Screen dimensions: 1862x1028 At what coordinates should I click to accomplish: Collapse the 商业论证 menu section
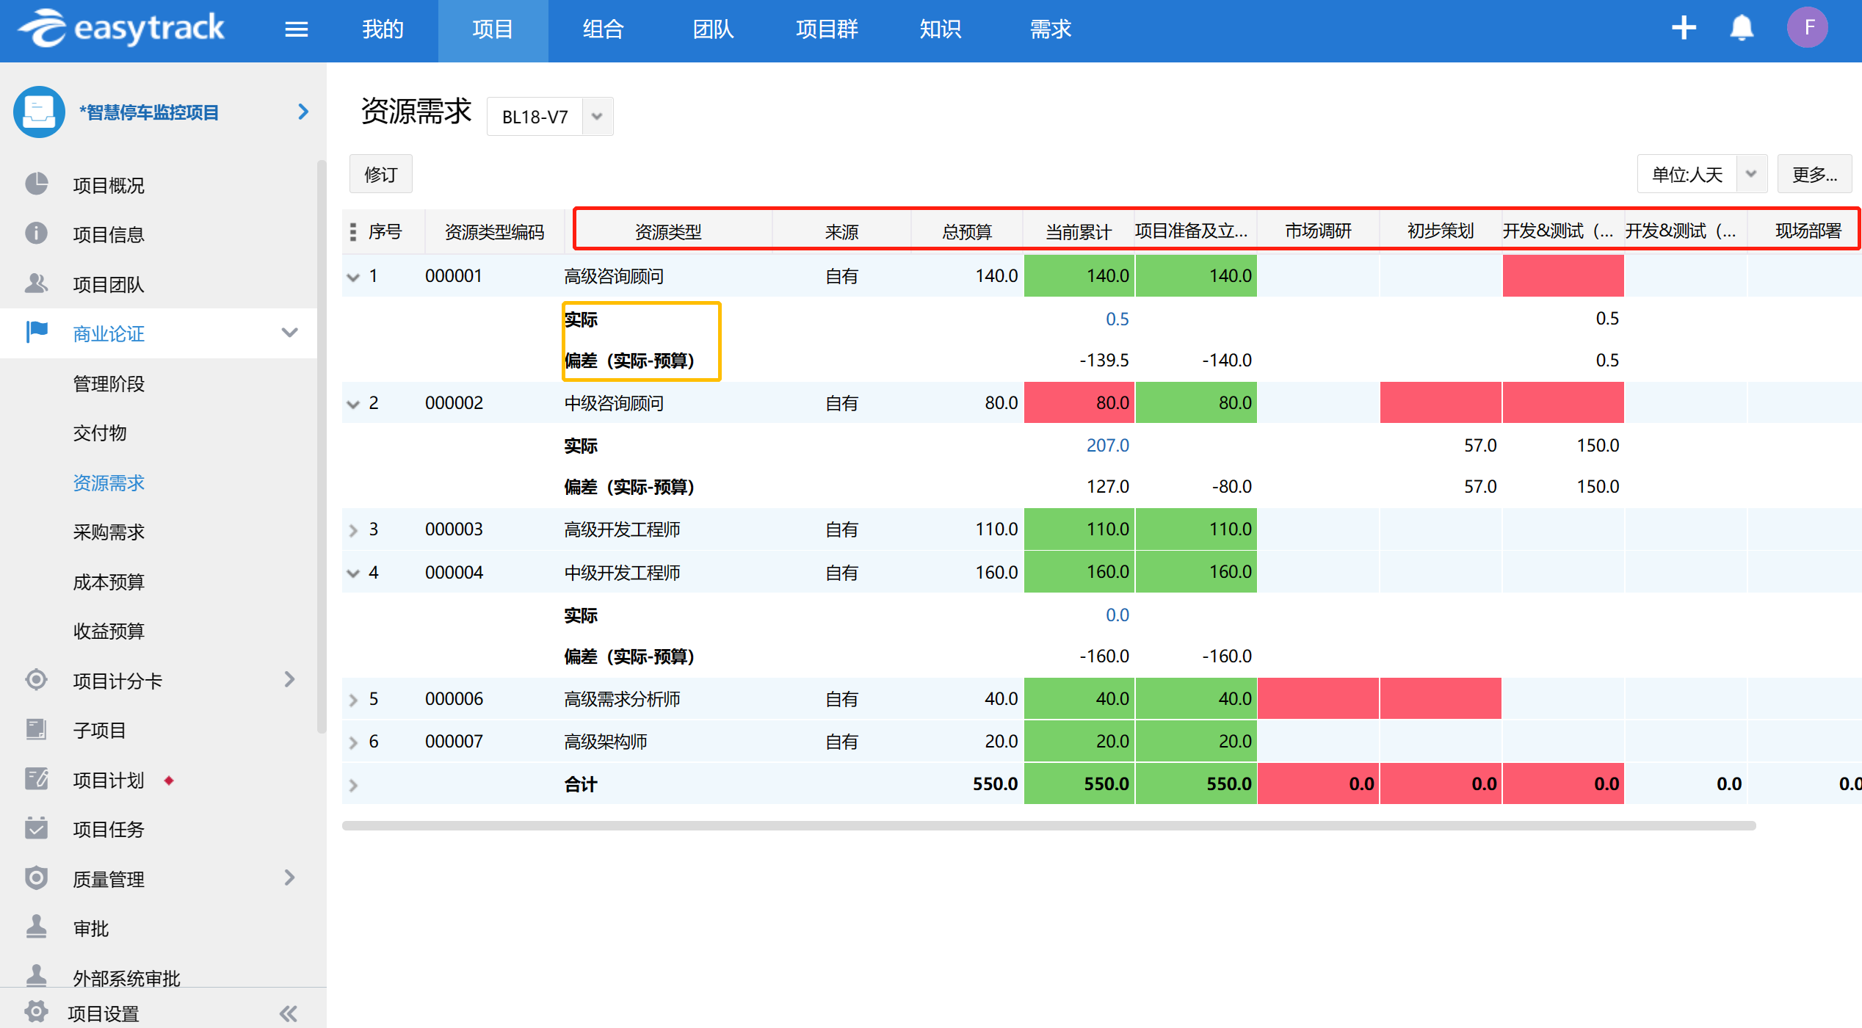tap(290, 333)
